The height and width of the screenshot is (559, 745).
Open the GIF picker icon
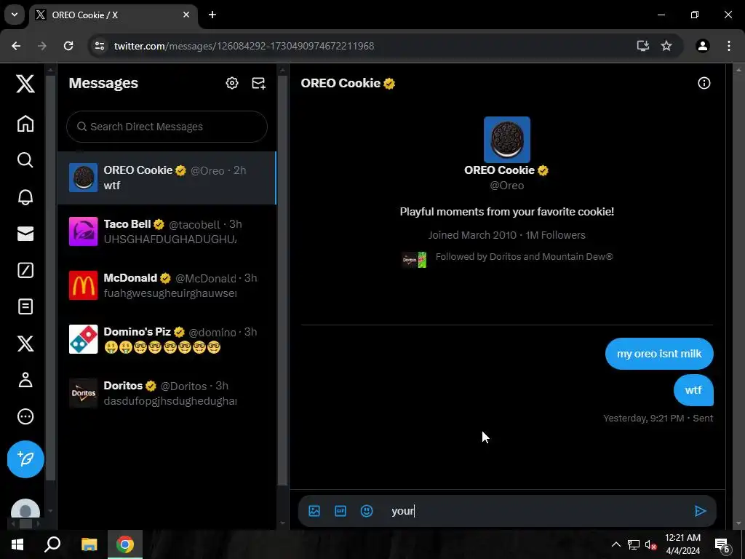click(x=340, y=511)
